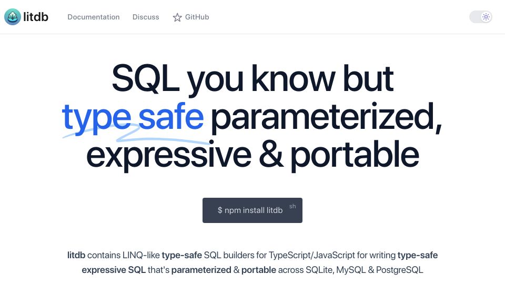Screen dimensions: 505x284
Task: Click the 'type safe' blue heading text
Action: pos(133,117)
